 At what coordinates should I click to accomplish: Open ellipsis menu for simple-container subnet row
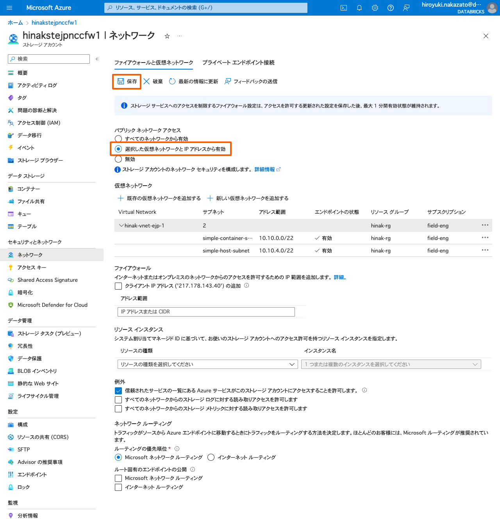485,238
